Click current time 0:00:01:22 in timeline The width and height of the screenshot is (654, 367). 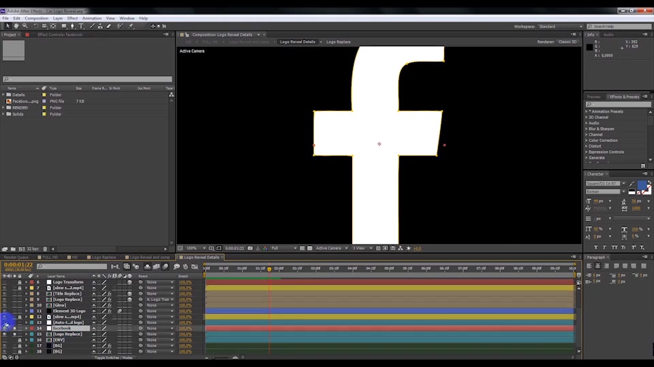click(18, 264)
